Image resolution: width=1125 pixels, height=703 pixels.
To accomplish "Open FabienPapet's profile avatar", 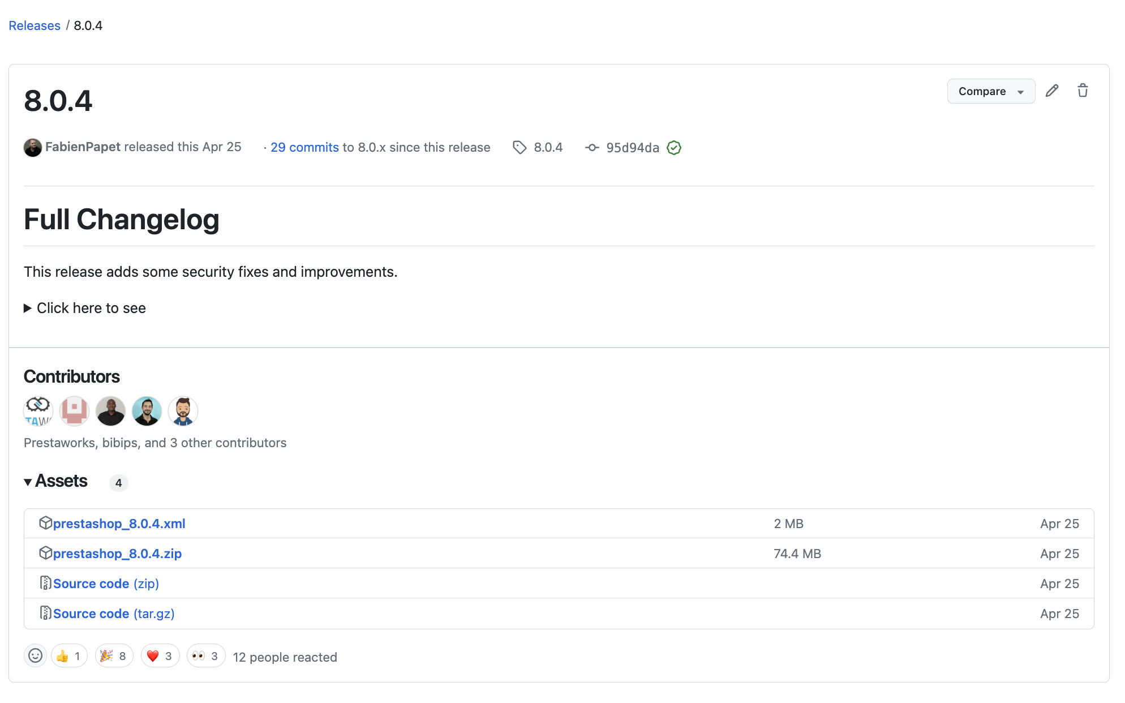I will coord(33,147).
